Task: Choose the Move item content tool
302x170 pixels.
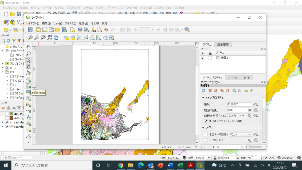Action: [x=28, y=66]
